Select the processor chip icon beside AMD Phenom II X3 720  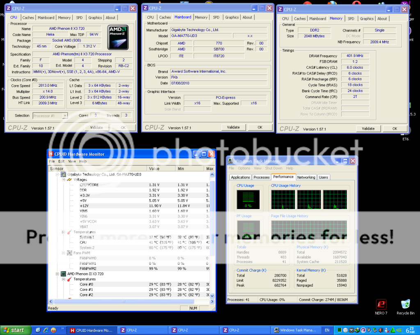pyautogui.click(x=63, y=274)
